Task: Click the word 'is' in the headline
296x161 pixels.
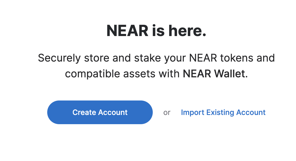Action: pyautogui.click(x=158, y=31)
